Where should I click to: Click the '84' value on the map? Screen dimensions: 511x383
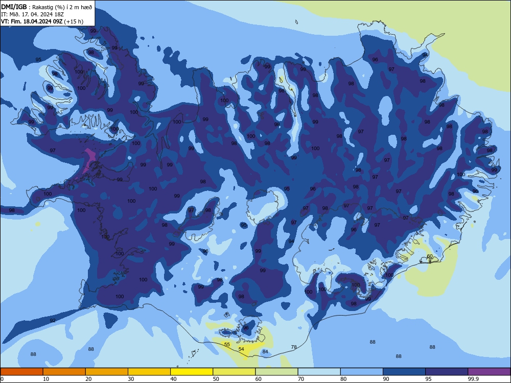pyautogui.click(x=265, y=351)
